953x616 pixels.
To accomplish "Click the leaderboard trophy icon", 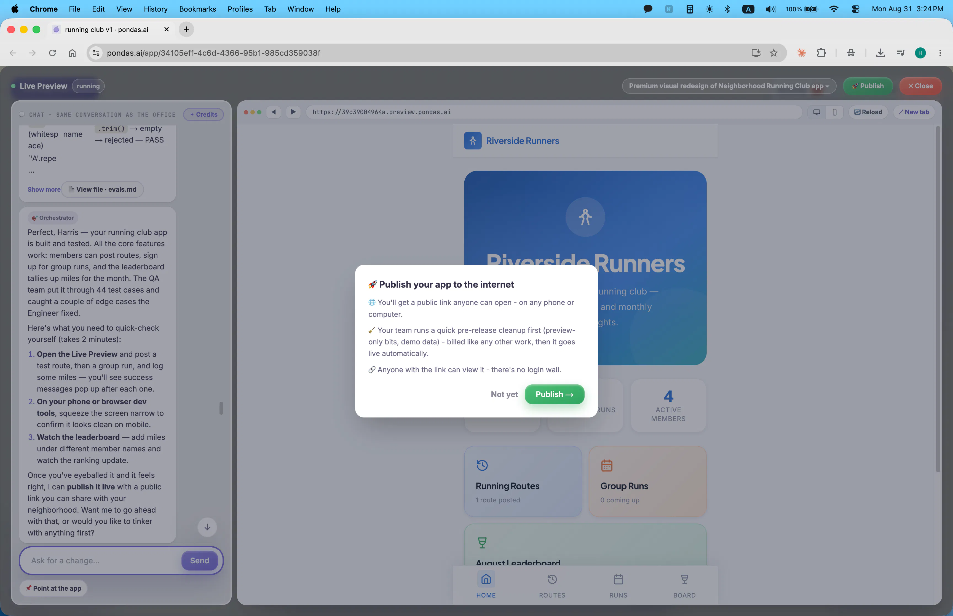I will [482, 543].
